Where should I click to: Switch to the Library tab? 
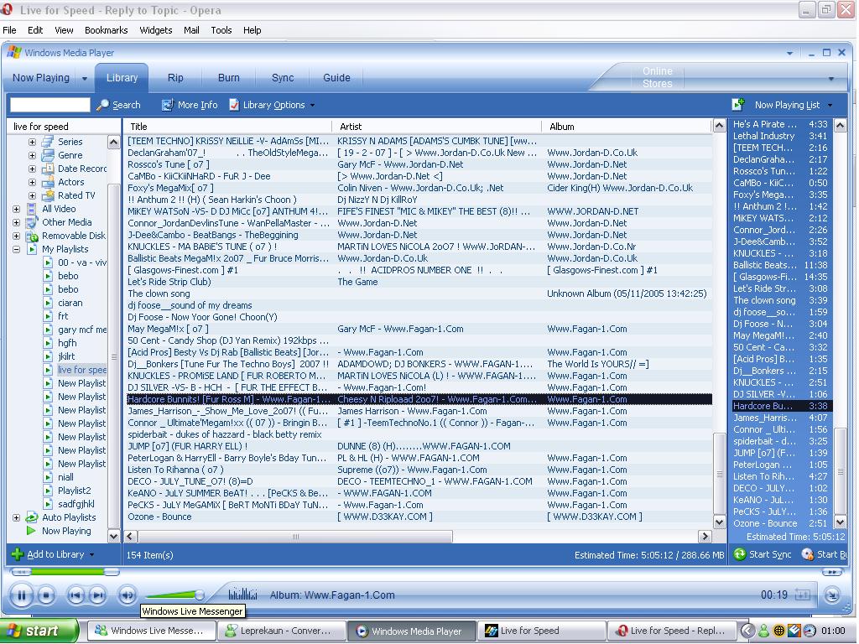click(x=122, y=78)
